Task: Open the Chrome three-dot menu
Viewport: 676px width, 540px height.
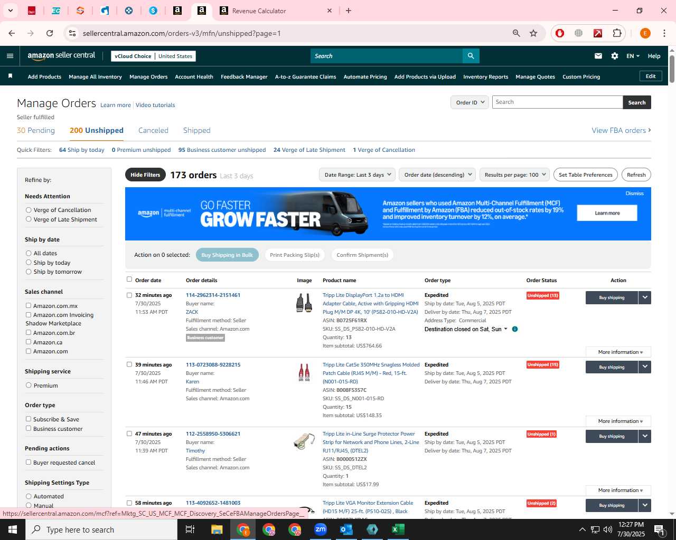Action: tap(664, 33)
